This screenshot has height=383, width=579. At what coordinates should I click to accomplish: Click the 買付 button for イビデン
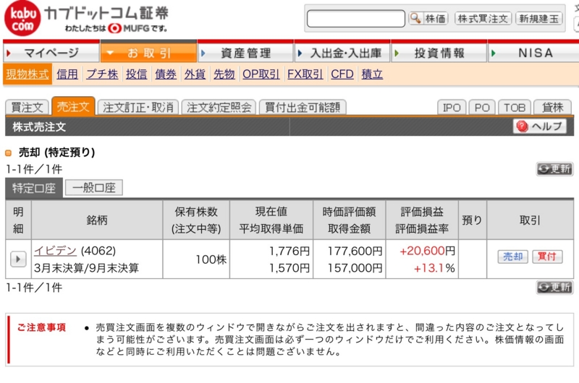[547, 257]
